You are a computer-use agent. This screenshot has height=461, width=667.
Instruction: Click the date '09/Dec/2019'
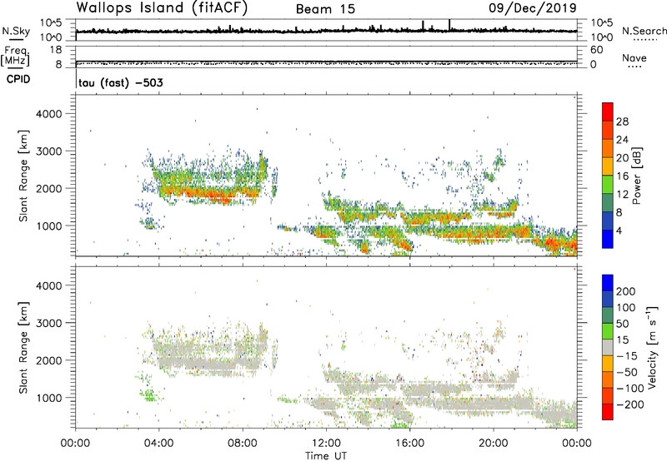(533, 7)
